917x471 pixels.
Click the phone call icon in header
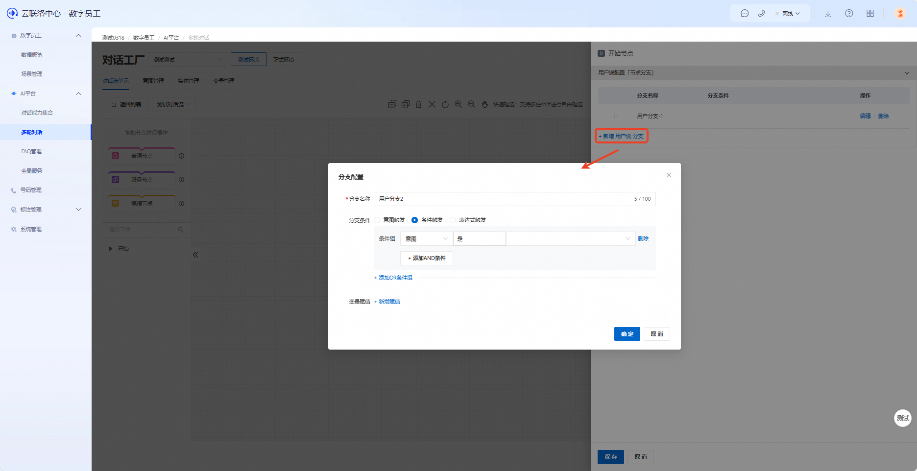coord(761,14)
